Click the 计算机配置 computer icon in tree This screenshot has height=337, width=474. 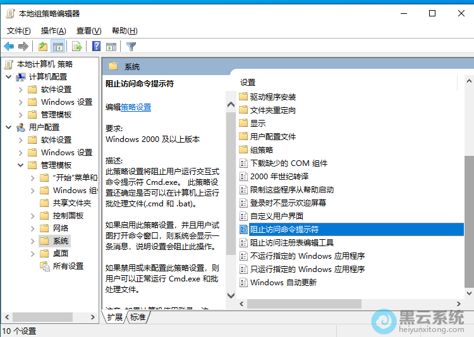click(x=21, y=77)
